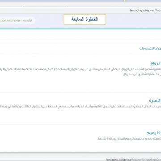This screenshot has height=161, width=161.
Task: Select the الزواج loan program heading
Action: [x=156, y=64]
